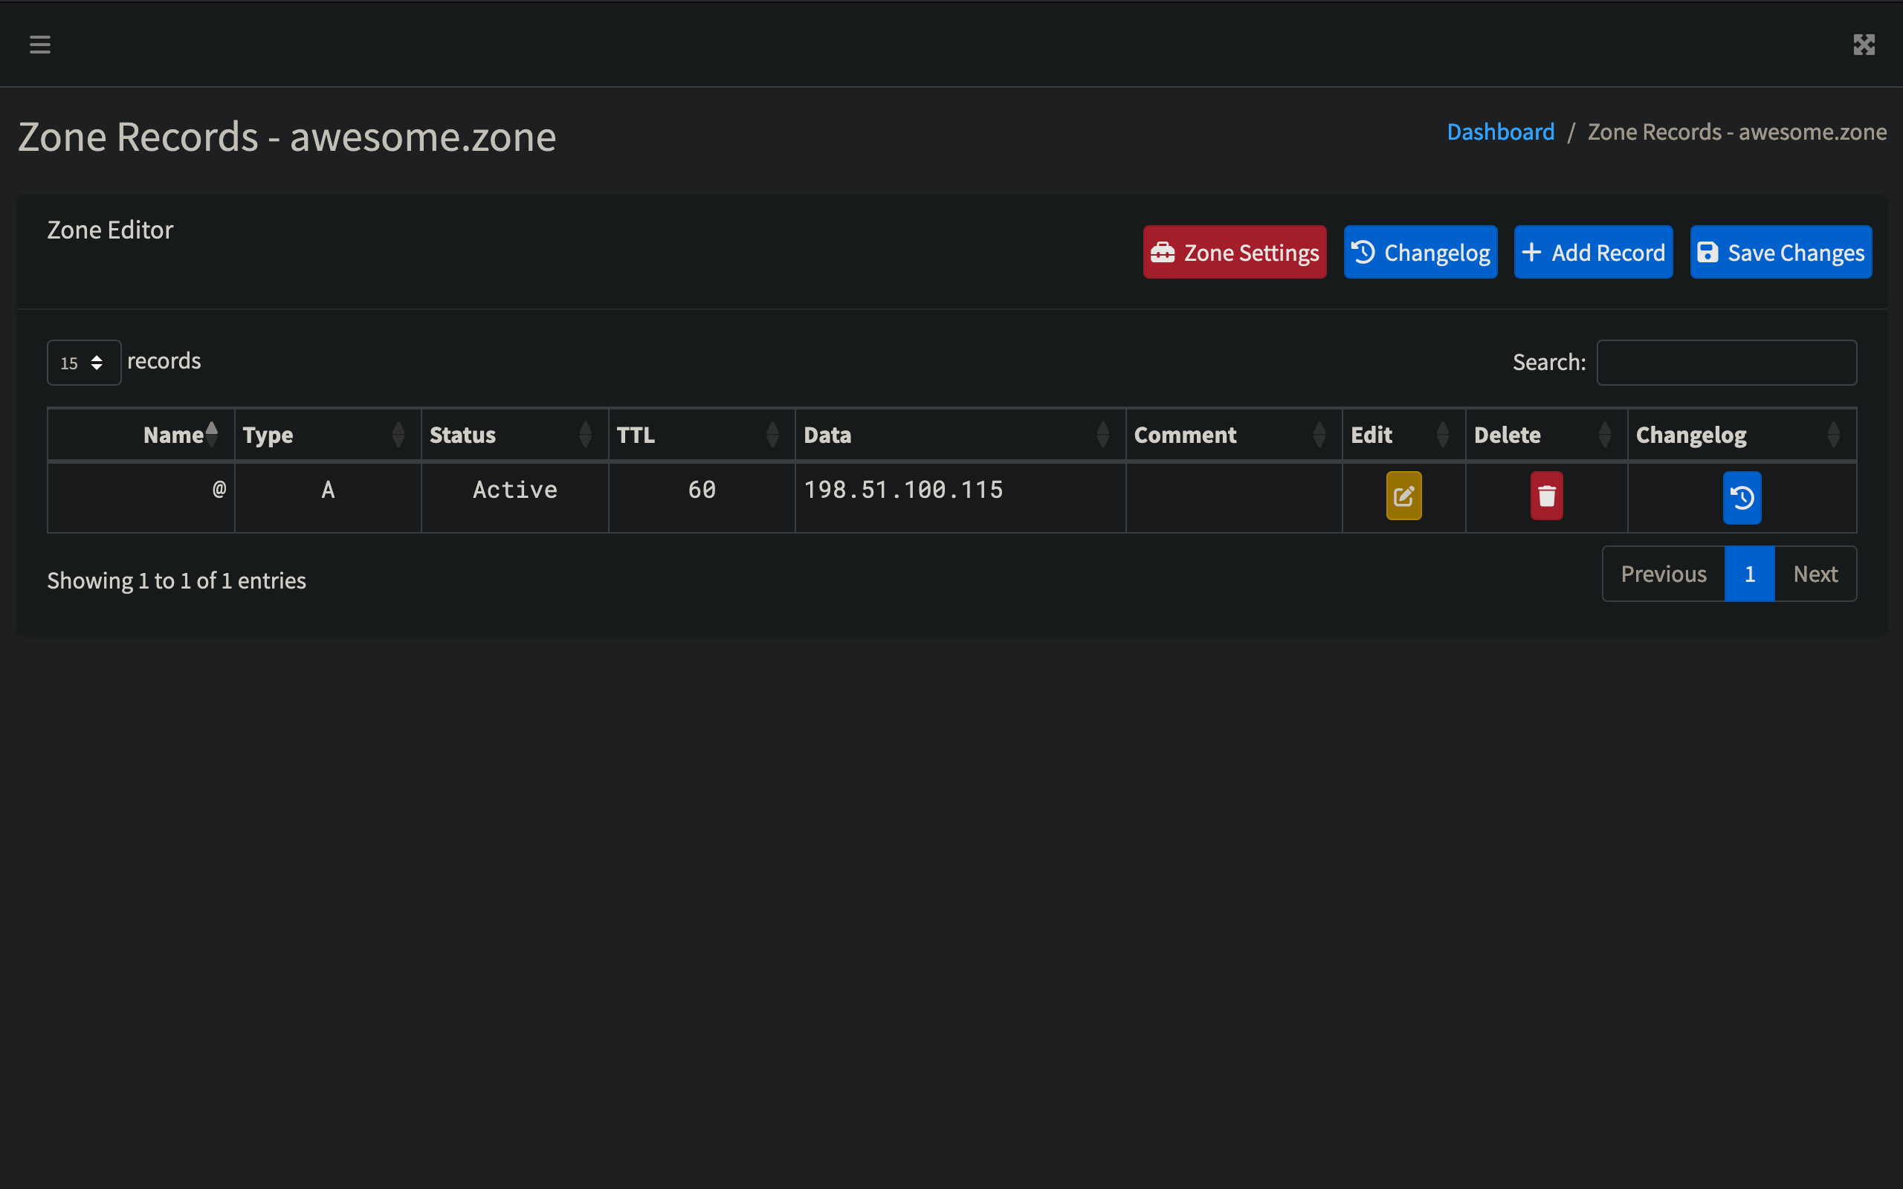Click the Active status cell
1903x1189 pixels.
(515, 498)
